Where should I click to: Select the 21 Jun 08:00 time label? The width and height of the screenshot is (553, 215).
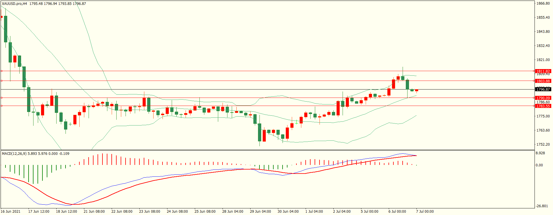pyautogui.click(x=94, y=212)
